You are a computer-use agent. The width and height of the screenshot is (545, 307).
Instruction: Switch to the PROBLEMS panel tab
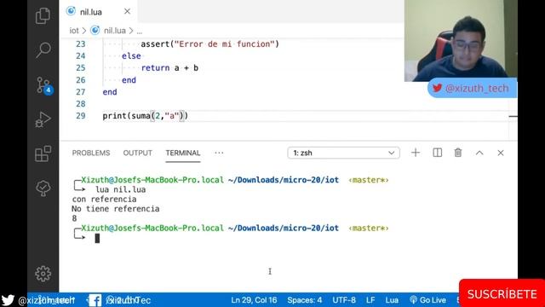[91, 153]
